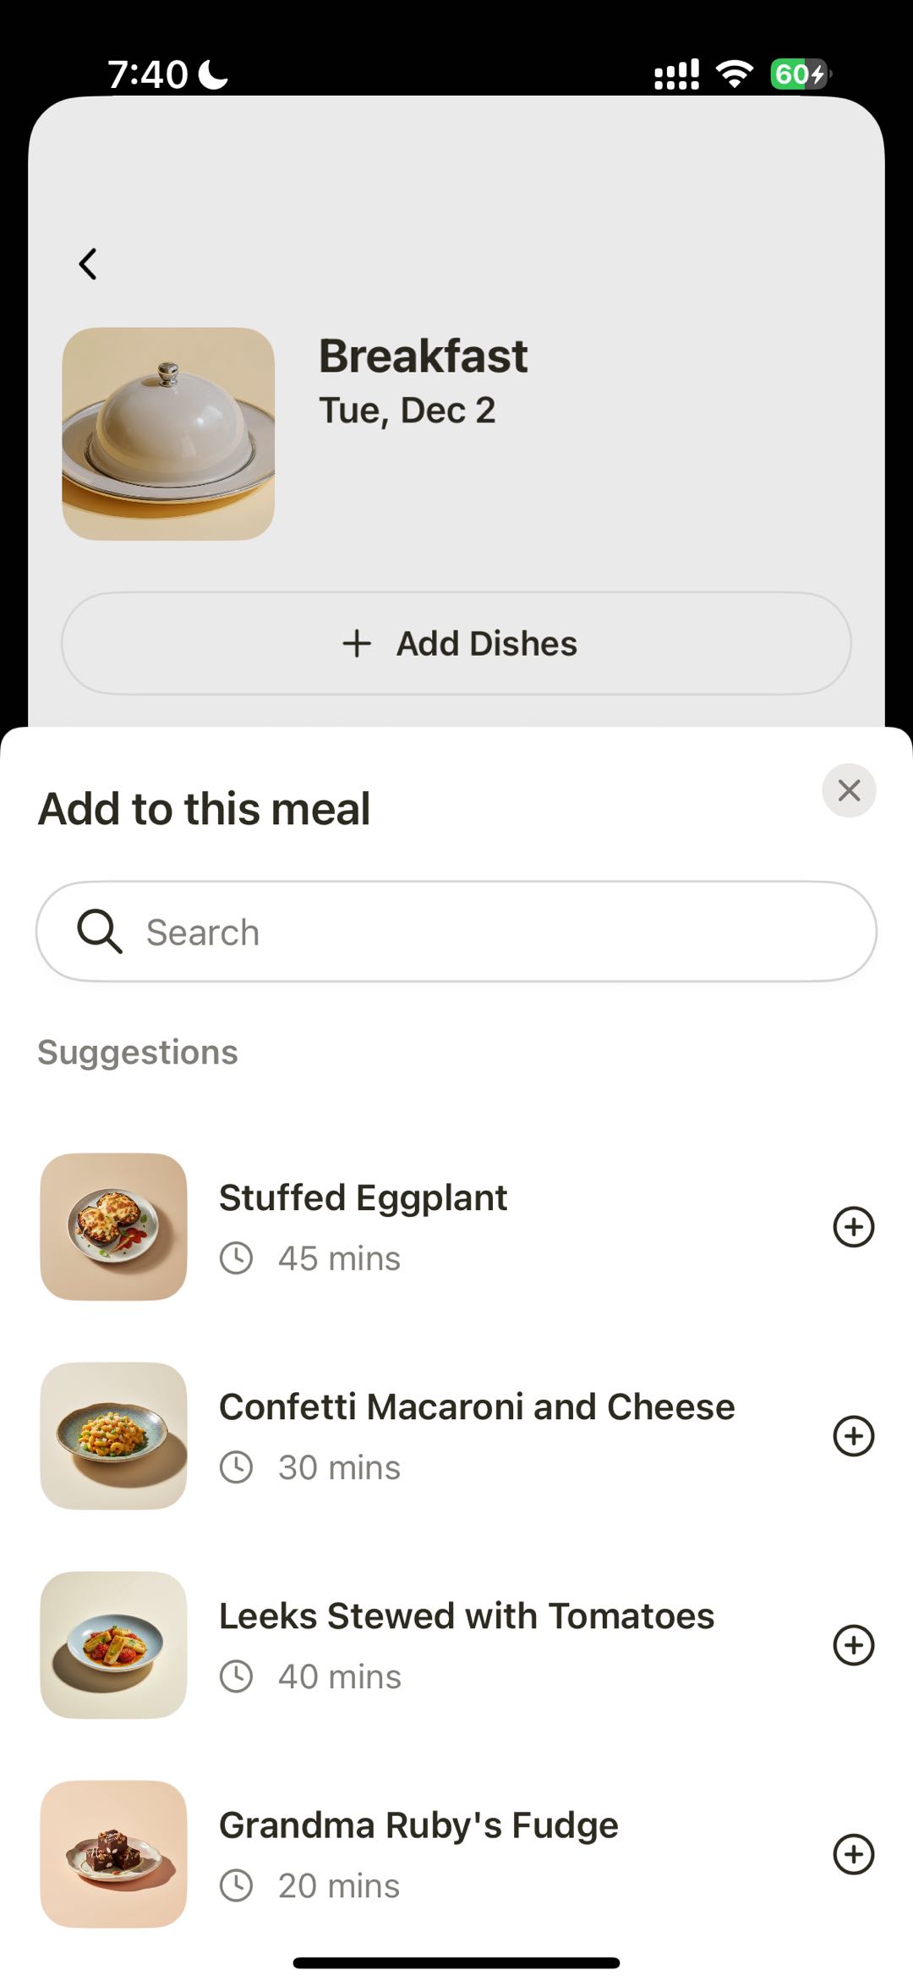Viewport: 913px width, 1987px height.
Task: Open Leeks Stewed with Tomatoes thumbnail
Action: coord(113,1645)
